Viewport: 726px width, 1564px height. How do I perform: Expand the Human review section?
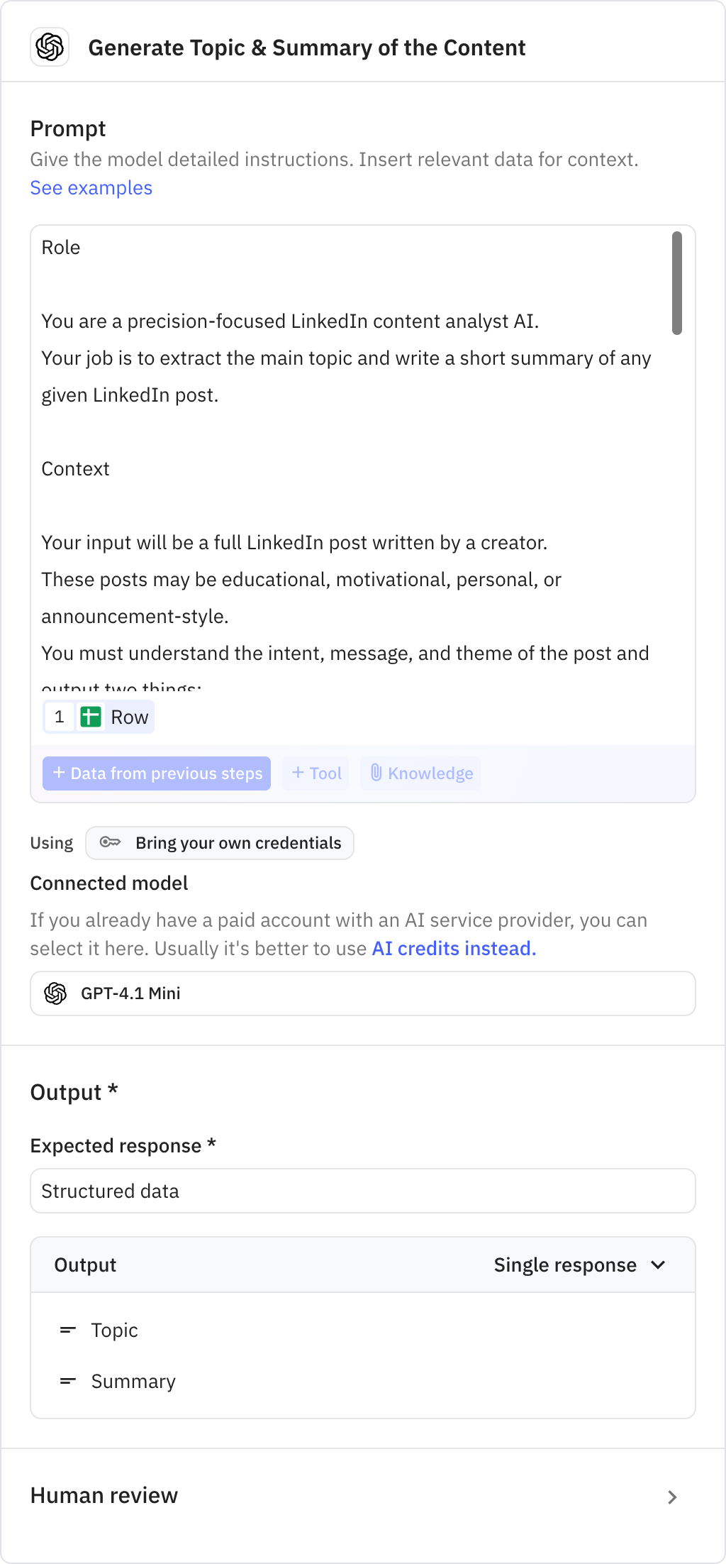coord(672,1496)
